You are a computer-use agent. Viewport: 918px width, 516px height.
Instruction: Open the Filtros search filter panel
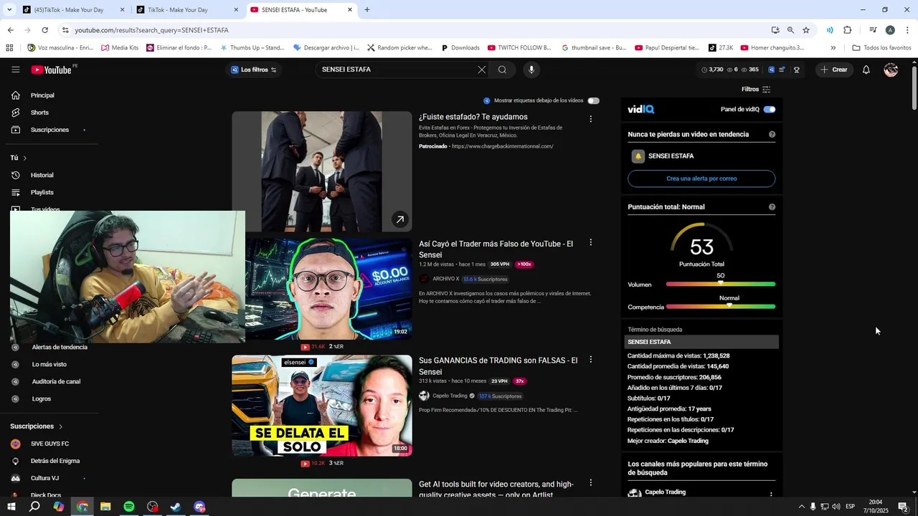[x=756, y=90]
